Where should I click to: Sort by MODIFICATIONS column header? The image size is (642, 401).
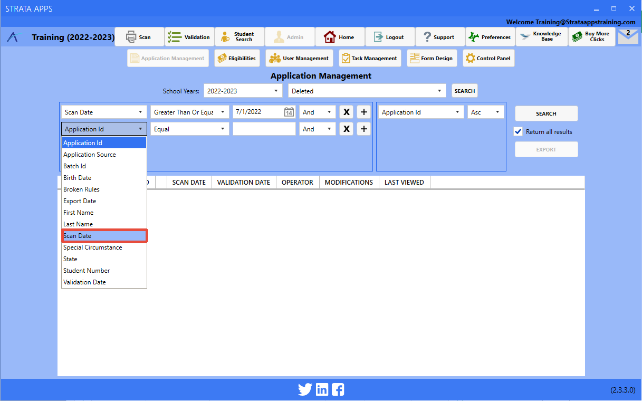(349, 182)
